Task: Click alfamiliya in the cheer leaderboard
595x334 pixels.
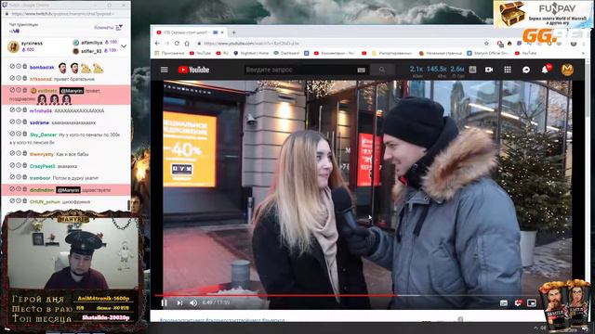Action: tap(91, 43)
